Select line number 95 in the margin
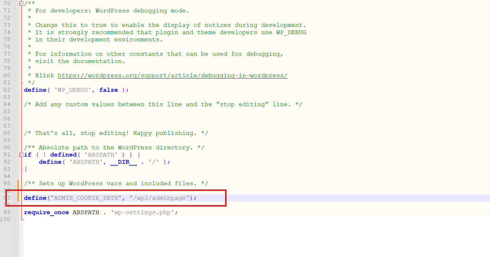The height and width of the screenshot is (257, 490). [7, 183]
